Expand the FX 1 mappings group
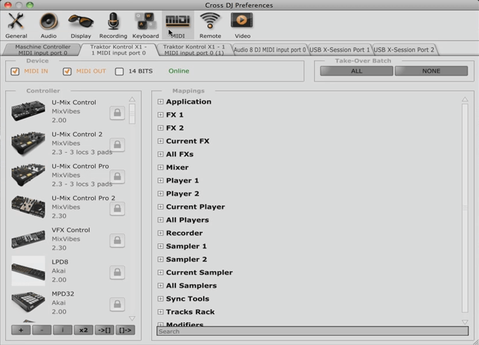The height and width of the screenshot is (345, 479). [160, 114]
